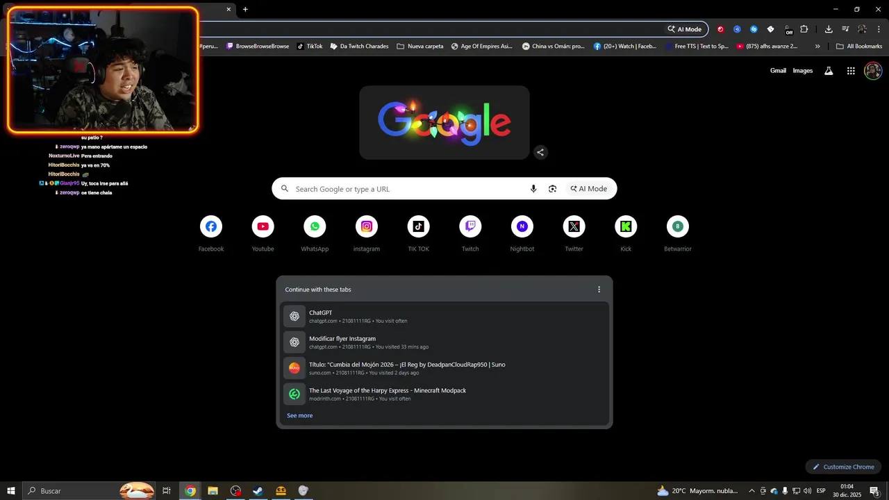Screen dimensions: 889x500
Task: Open Chrome's three-dot menu
Action: pos(879,29)
